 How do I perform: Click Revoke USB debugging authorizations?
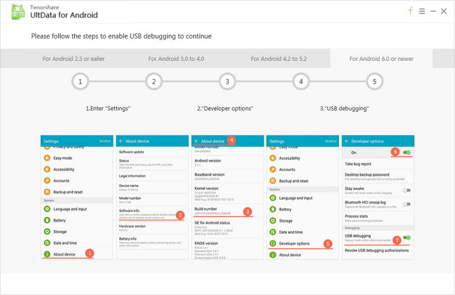pyautogui.click(x=378, y=250)
